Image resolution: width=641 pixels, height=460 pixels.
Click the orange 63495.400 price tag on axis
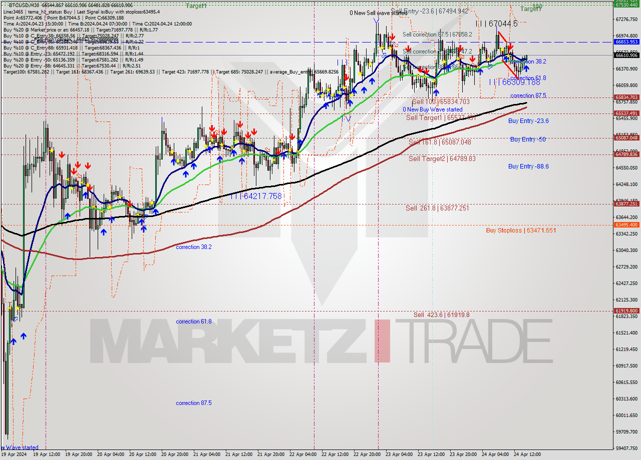(x=626, y=224)
